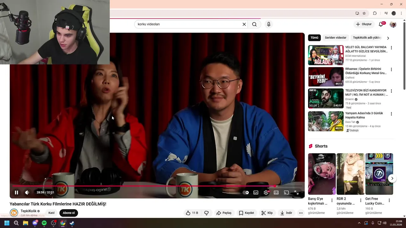Save the video with Kaydet
The image size is (406, 228).
(x=246, y=213)
